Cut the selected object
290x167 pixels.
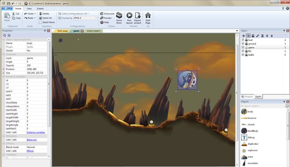point(16,14)
